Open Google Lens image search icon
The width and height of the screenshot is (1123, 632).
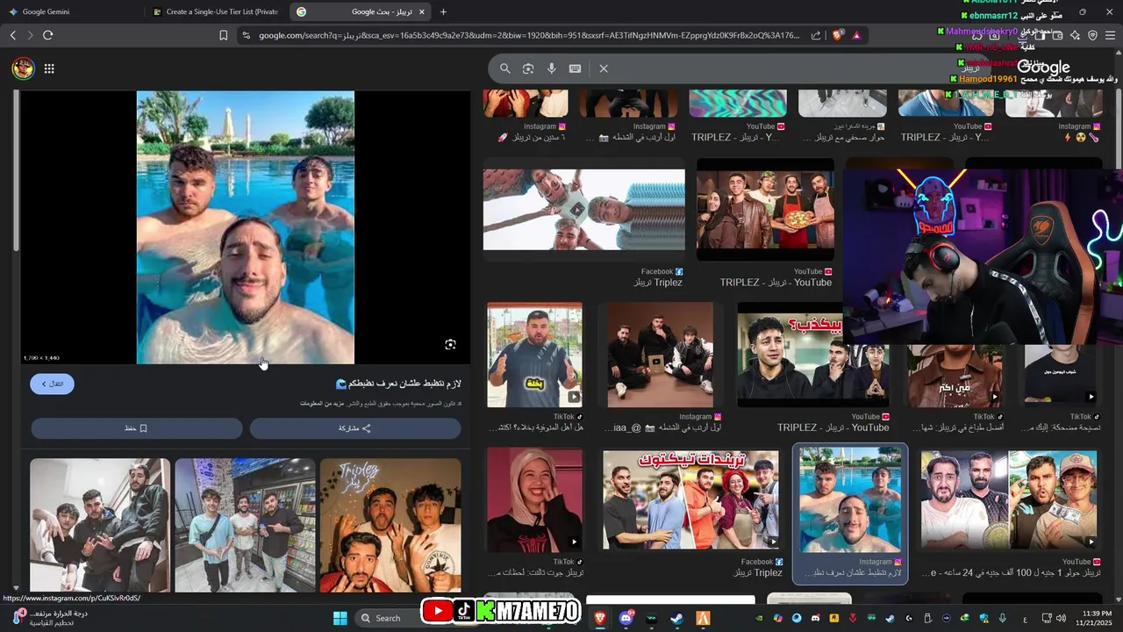[528, 68]
